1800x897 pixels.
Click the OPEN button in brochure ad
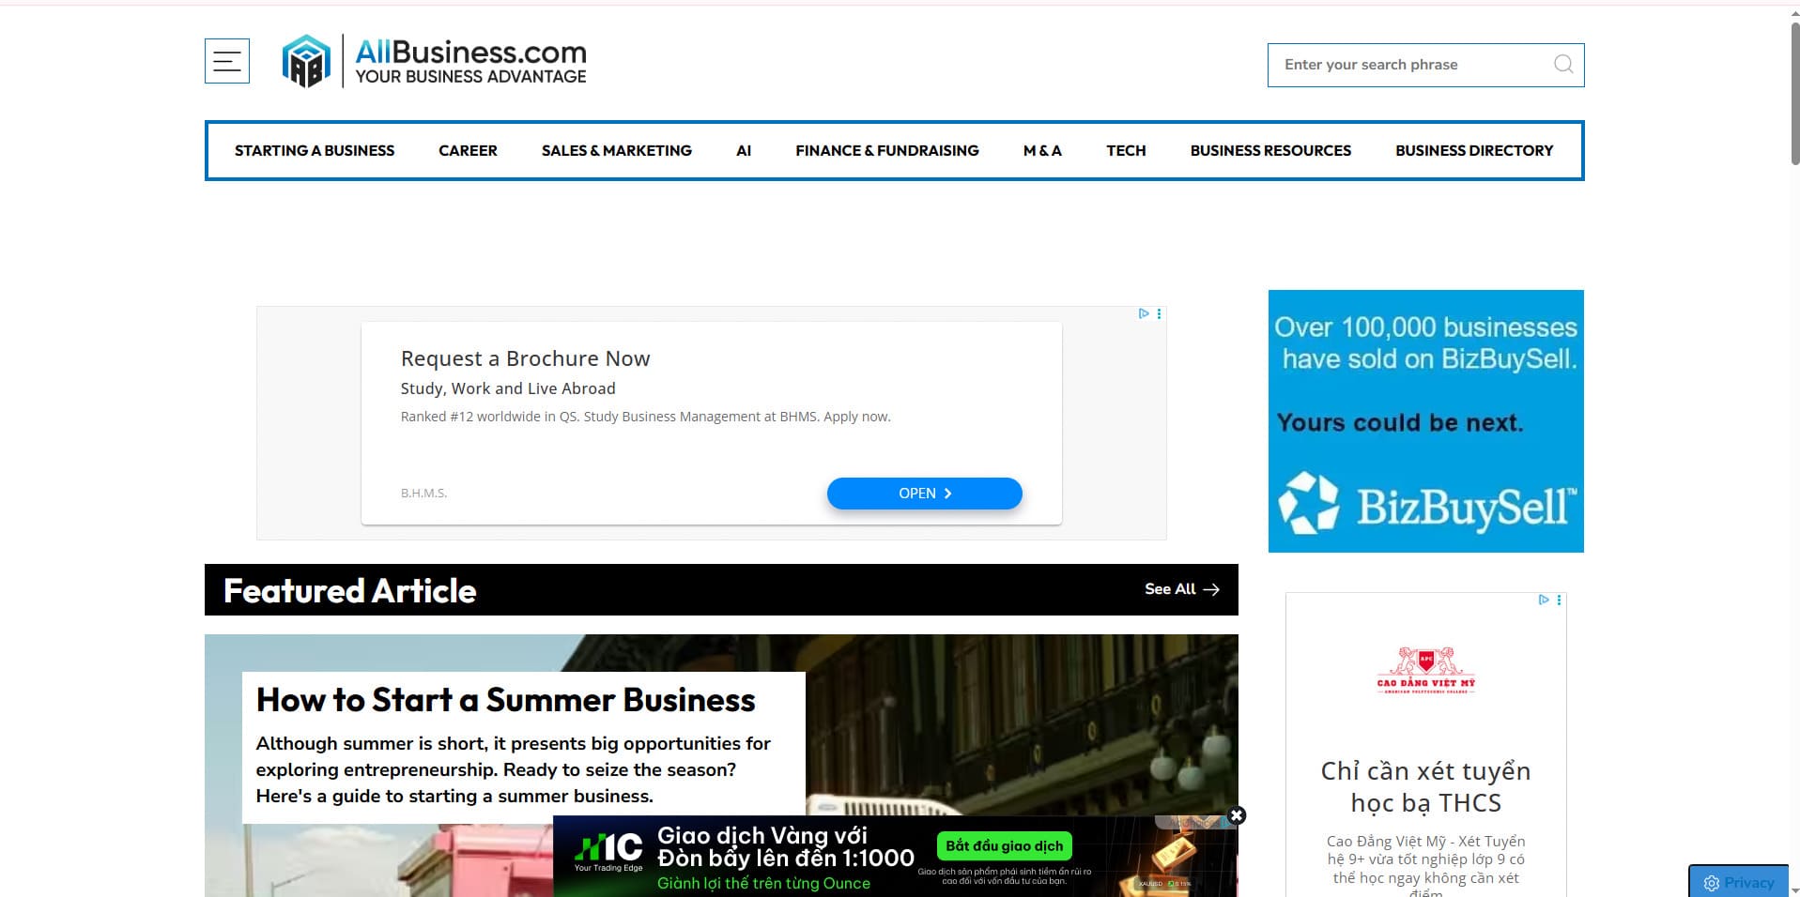925,494
